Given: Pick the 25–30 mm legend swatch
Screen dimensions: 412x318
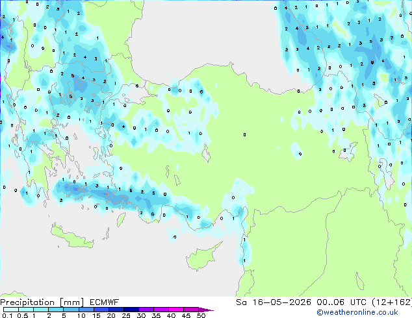Looking at the screenshot, I should click(x=131, y=310).
